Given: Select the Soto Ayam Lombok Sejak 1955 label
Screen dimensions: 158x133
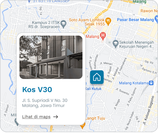Looking at the screenshot, I should [87, 22].
